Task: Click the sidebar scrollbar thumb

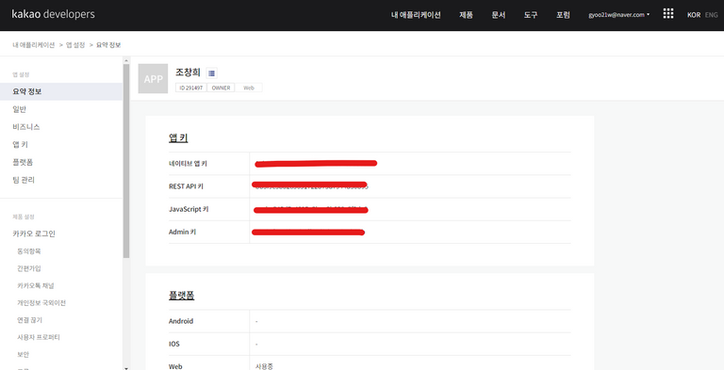Action: 126,161
